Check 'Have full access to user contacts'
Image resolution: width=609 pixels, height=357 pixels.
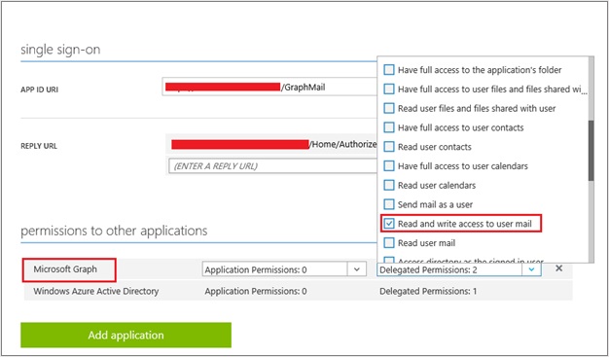click(389, 127)
